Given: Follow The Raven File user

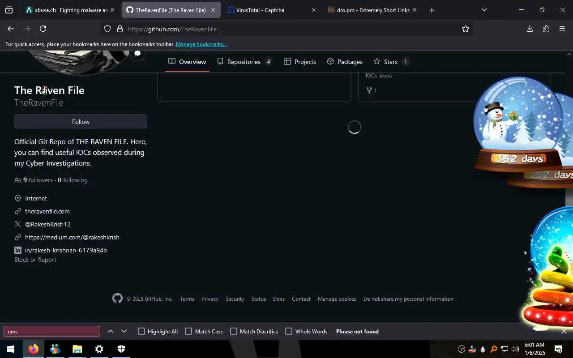Looking at the screenshot, I should pyautogui.click(x=81, y=122).
